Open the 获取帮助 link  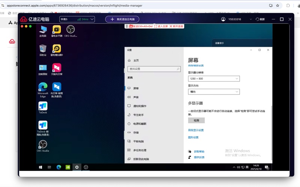[199, 151]
